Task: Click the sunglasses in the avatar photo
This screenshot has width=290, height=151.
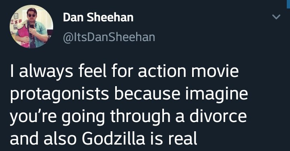Action: 32,16
